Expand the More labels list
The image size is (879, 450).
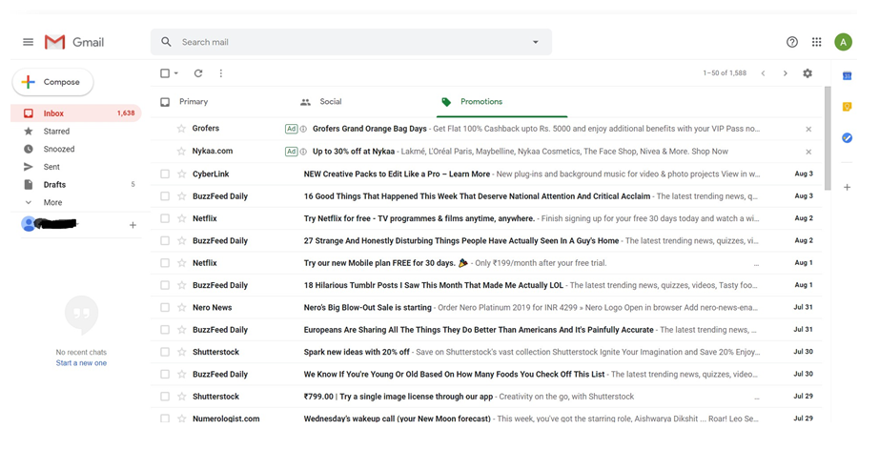pos(52,202)
